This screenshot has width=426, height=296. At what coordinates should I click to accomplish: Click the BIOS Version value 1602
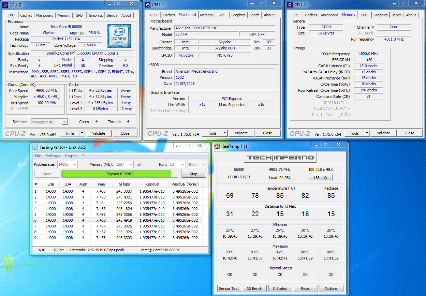[224, 77]
